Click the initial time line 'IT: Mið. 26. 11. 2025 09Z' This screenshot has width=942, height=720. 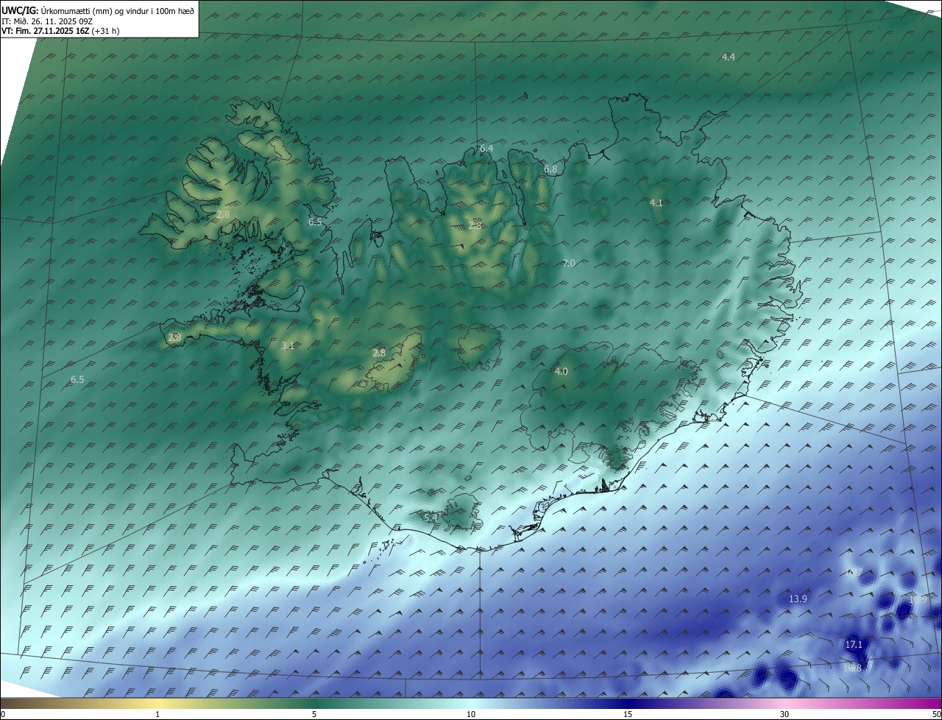coord(46,21)
